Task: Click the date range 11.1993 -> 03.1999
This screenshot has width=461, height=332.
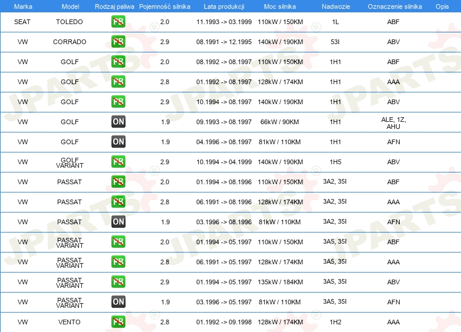Action: 224,22
